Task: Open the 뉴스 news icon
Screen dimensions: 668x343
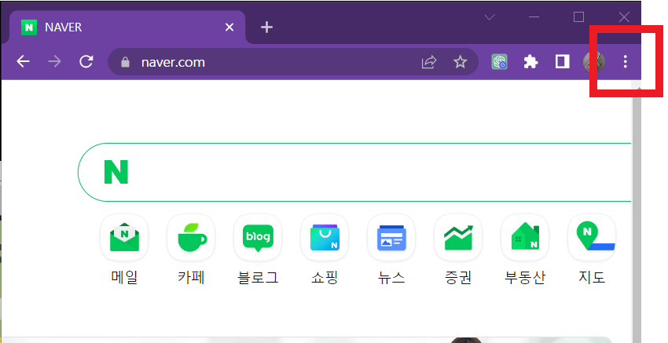Action: click(391, 237)
